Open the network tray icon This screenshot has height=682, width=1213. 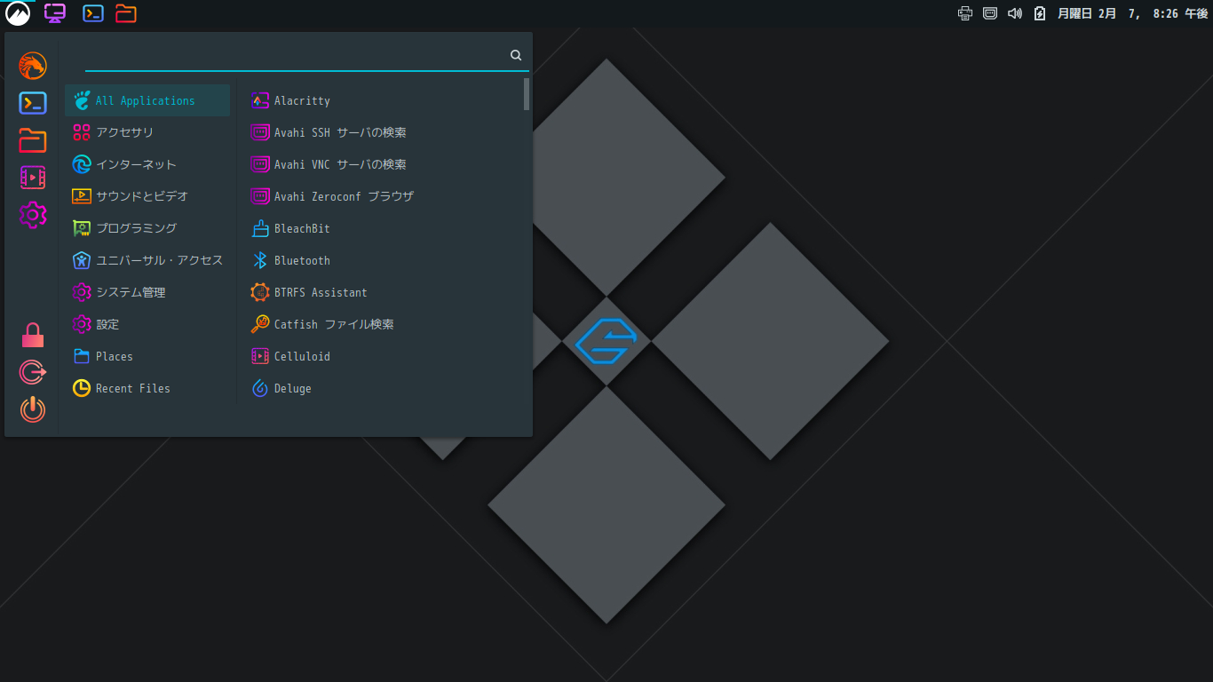pos(990,13)
